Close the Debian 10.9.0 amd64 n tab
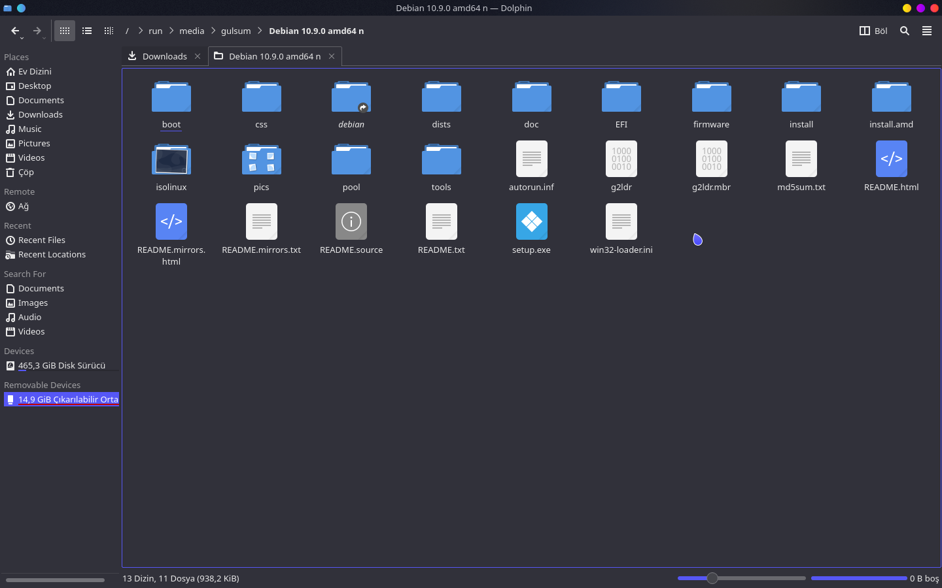Screen dimensions: 942x588 332,56
